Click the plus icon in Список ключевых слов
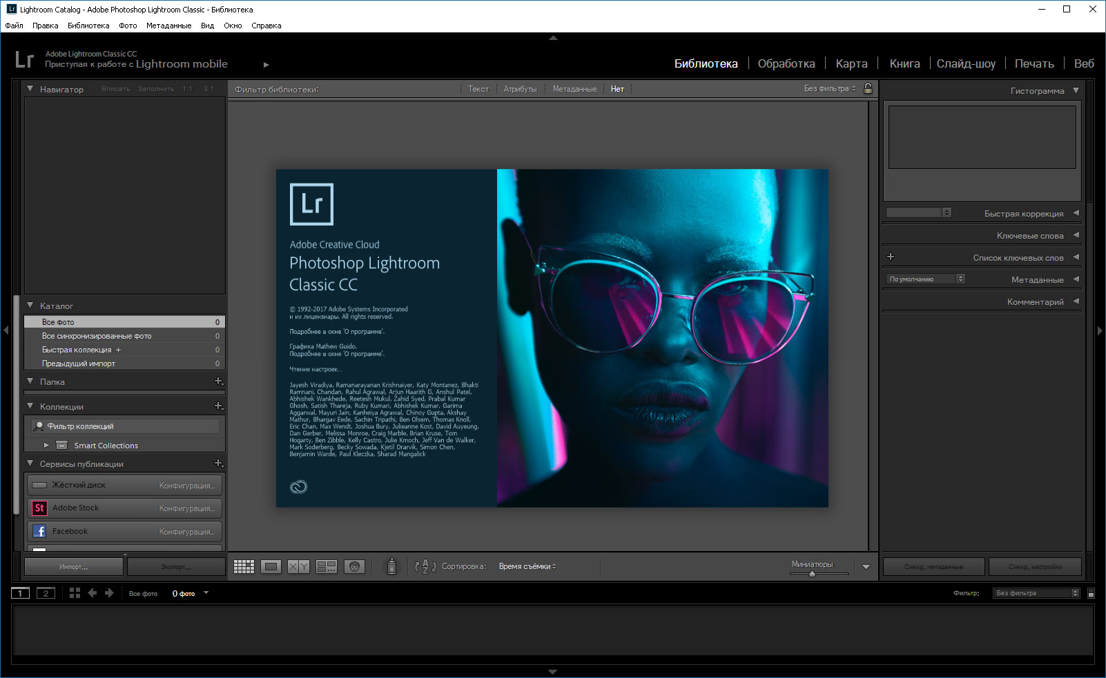Image resolution: width=1106 pixels, height=678 pixels. (x=891, y=257)
